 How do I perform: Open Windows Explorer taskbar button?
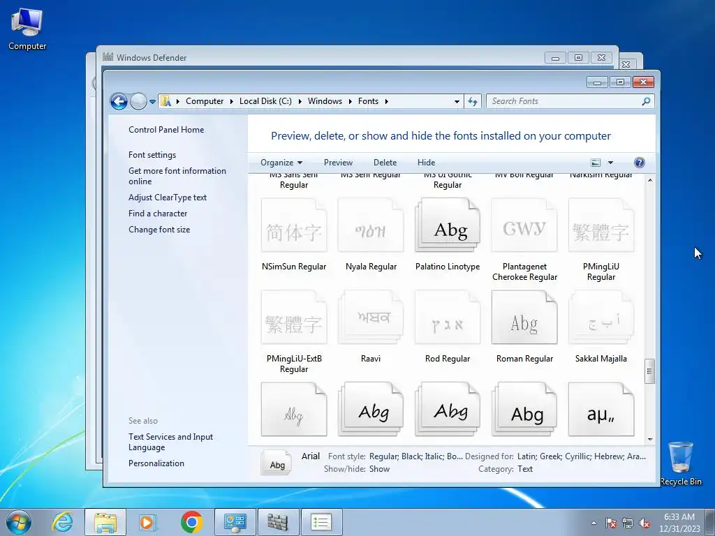click(x=105, y=522)
